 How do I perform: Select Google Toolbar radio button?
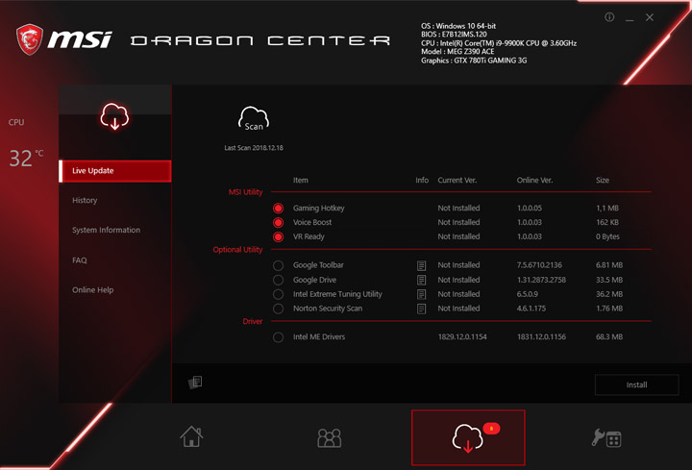coord(278,265)
